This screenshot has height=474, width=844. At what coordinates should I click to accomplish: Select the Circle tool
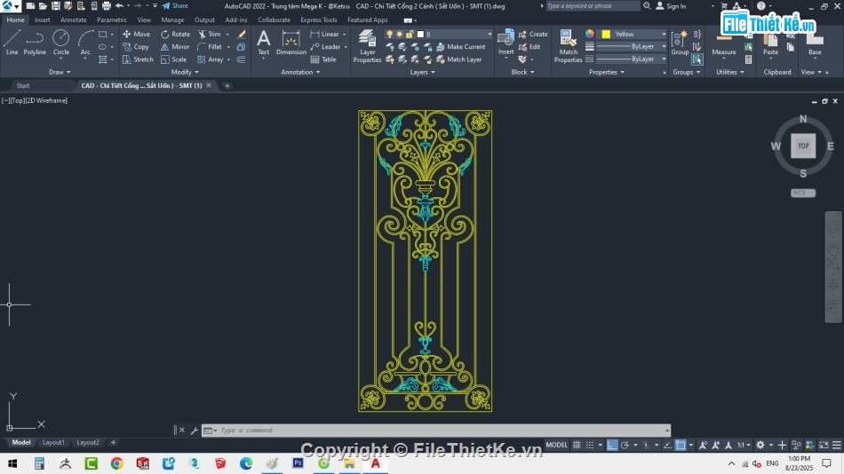click(60, 43)
